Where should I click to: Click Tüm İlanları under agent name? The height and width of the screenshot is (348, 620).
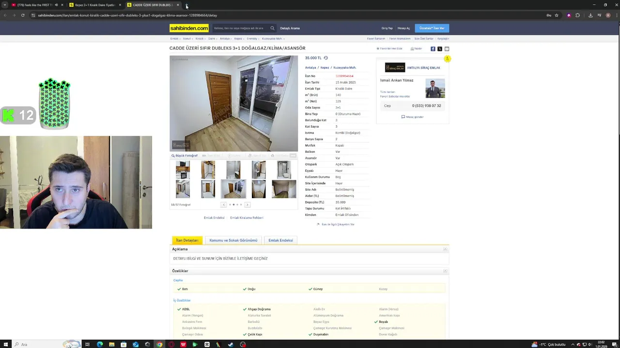[x=387, y=92]
